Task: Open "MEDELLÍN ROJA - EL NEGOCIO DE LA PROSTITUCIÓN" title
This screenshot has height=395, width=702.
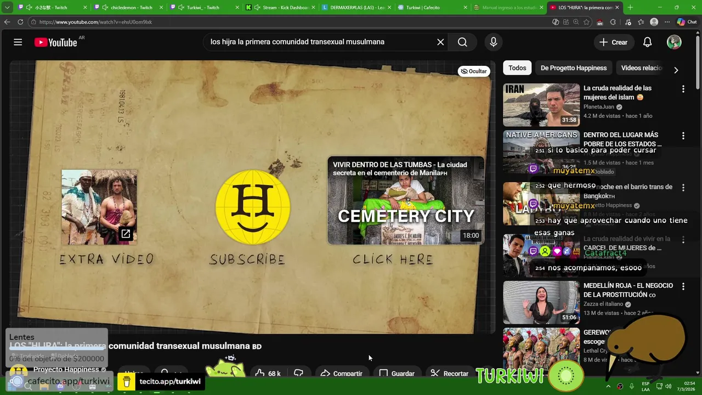Action: 628,290
